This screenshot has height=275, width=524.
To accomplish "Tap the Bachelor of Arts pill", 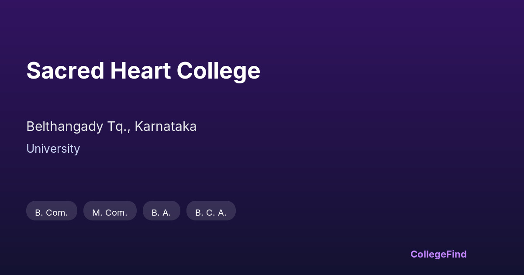I will coord(161,212).
